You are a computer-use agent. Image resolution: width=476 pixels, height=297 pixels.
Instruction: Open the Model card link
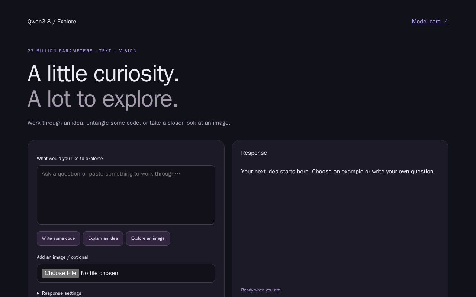click(430, 22)
